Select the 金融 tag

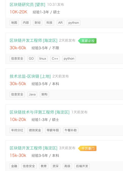point(14,166)
